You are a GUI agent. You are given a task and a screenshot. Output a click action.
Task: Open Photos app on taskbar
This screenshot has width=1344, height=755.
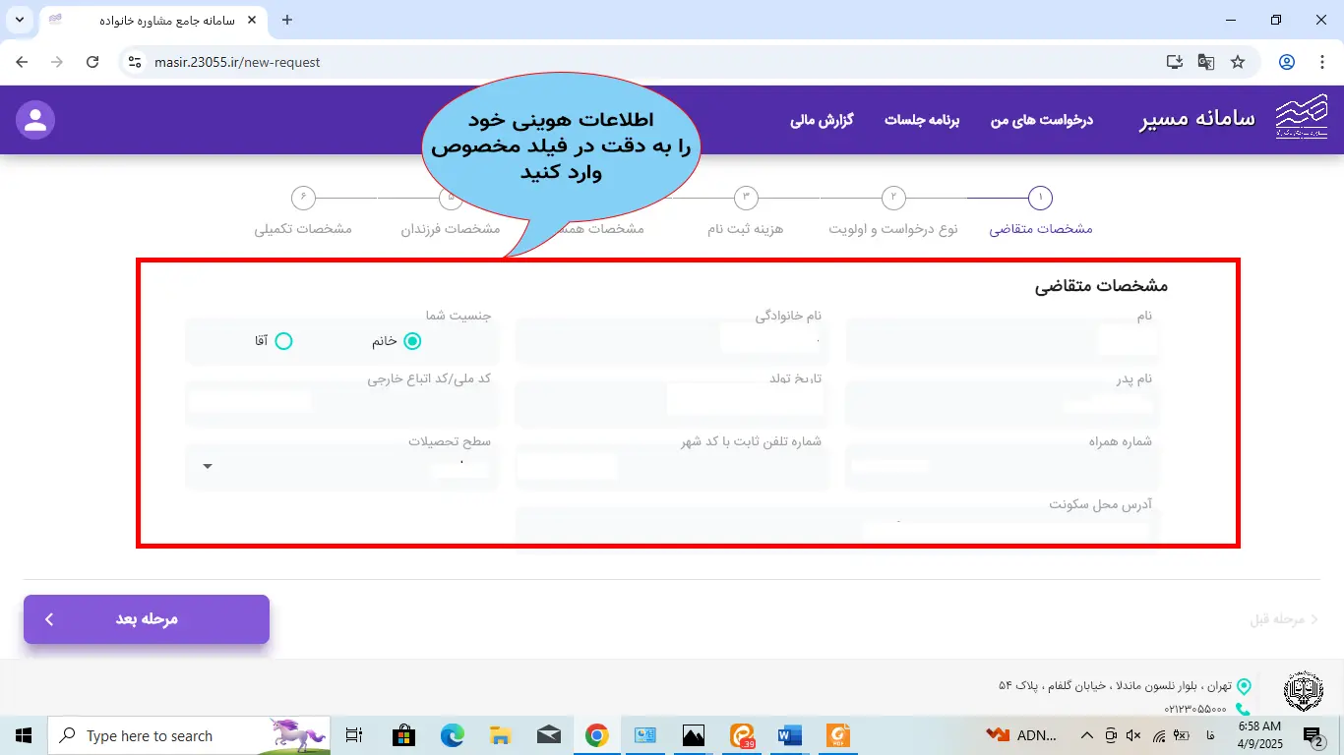pos(693,735)
